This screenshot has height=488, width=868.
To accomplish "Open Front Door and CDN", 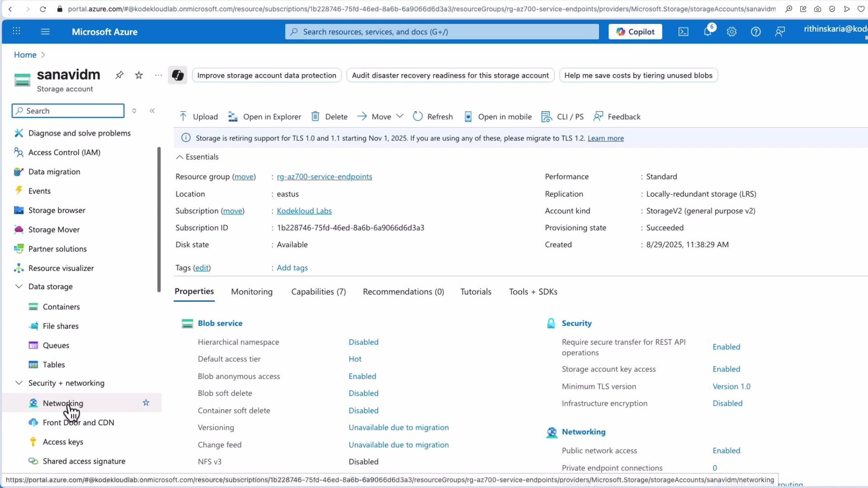I will coord(78,422).
